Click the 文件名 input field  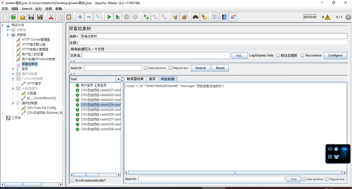coord(156,55)
